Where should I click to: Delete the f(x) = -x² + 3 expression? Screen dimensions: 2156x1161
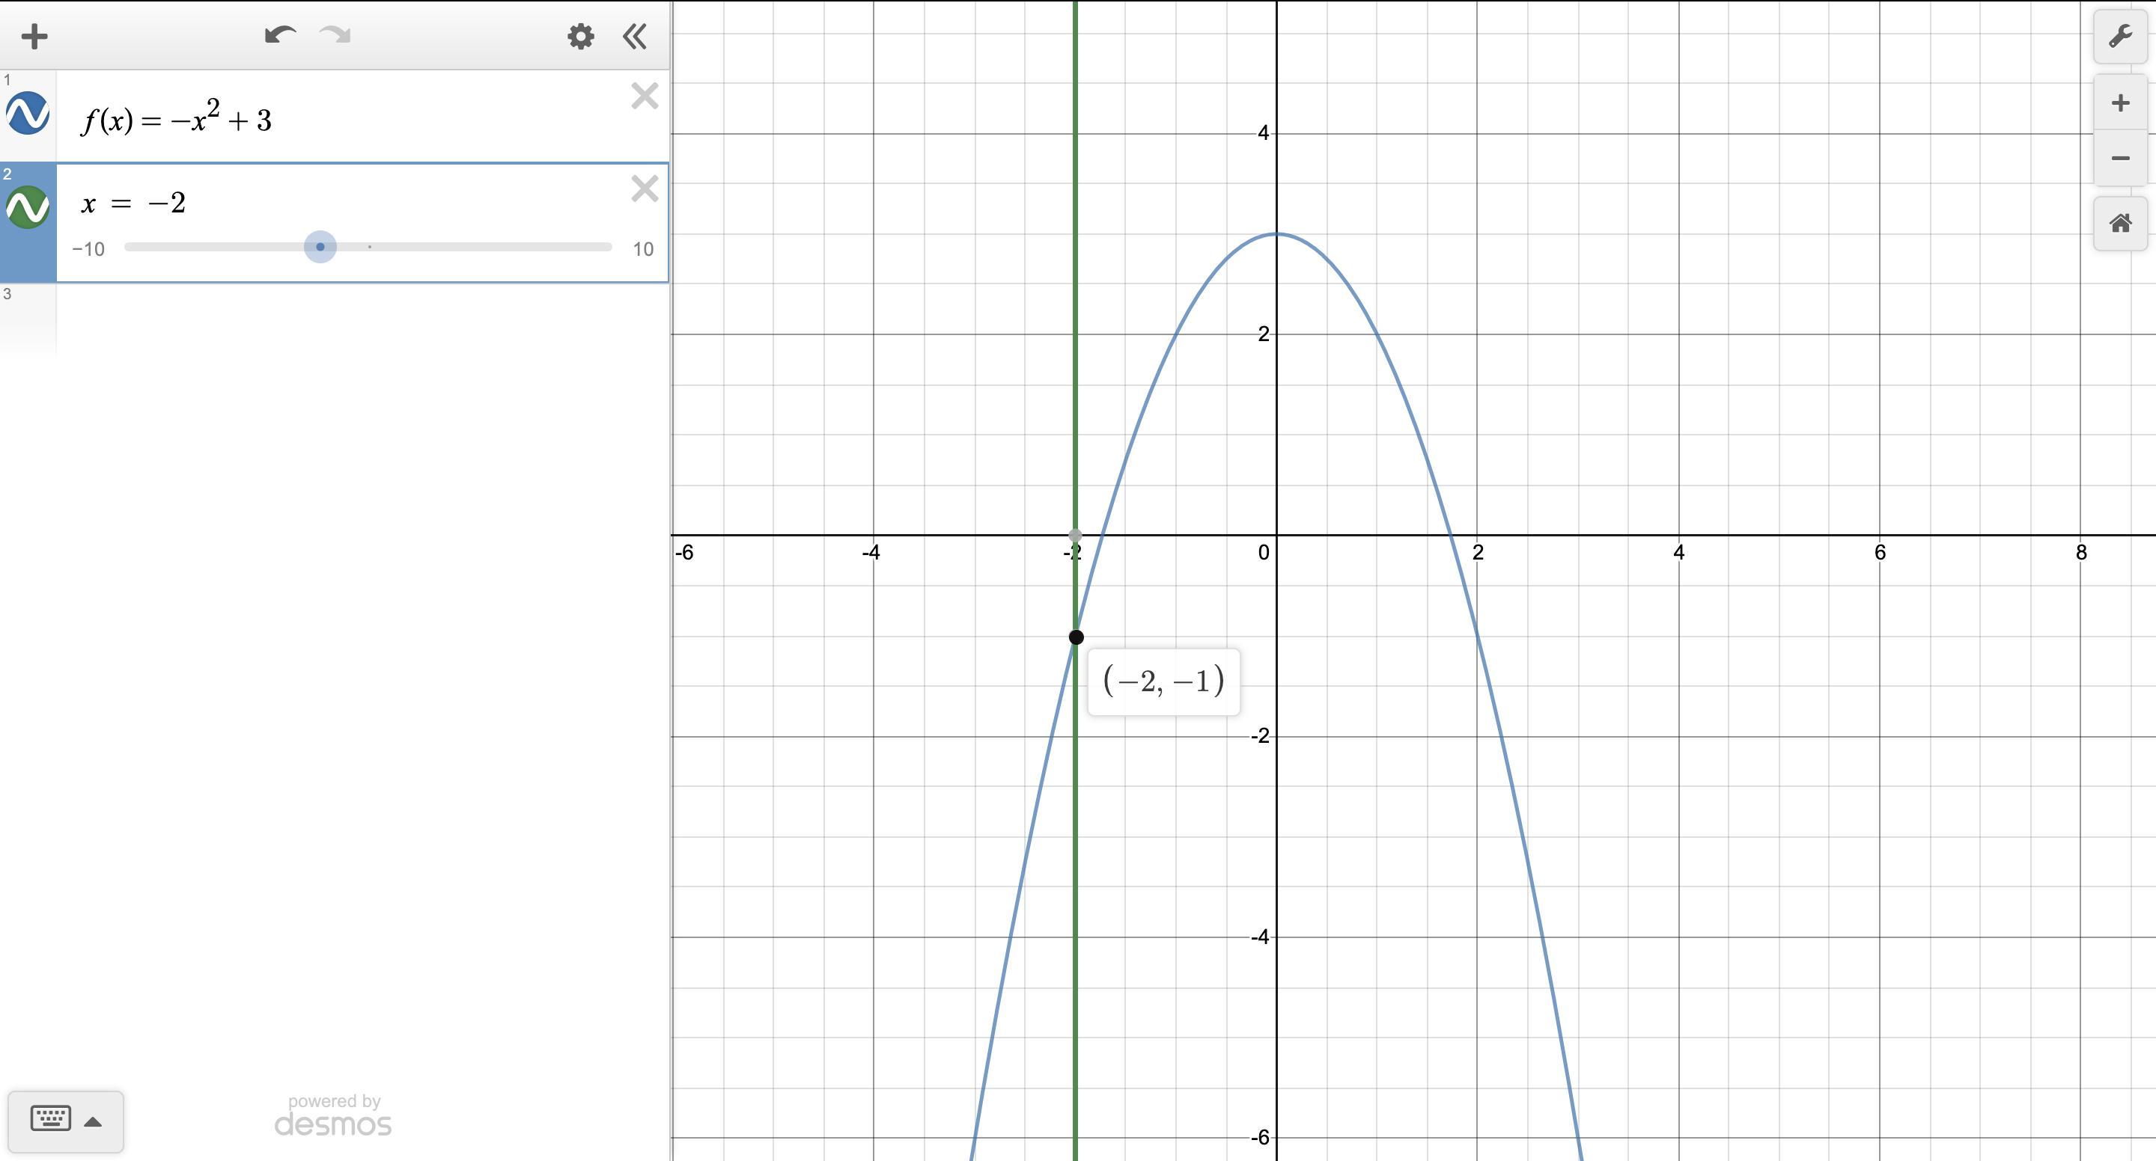tap(645, 97)
